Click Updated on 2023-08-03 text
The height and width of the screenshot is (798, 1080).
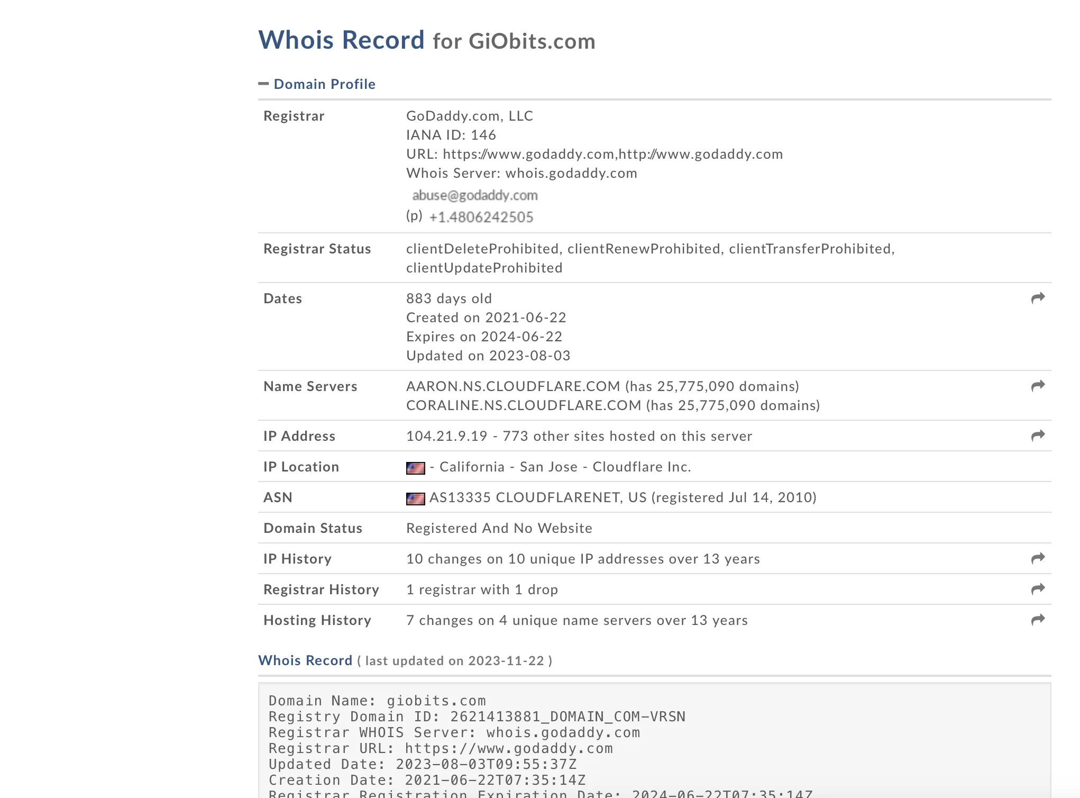point(488,356)
